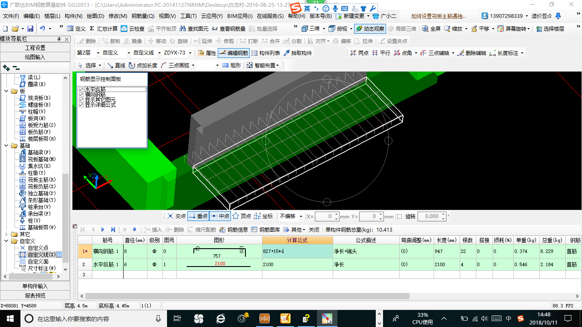The width and height of the screenshot is (582, 327).
Task: Open the 钢筋量(Q) menu
Action: coord(143,16)
